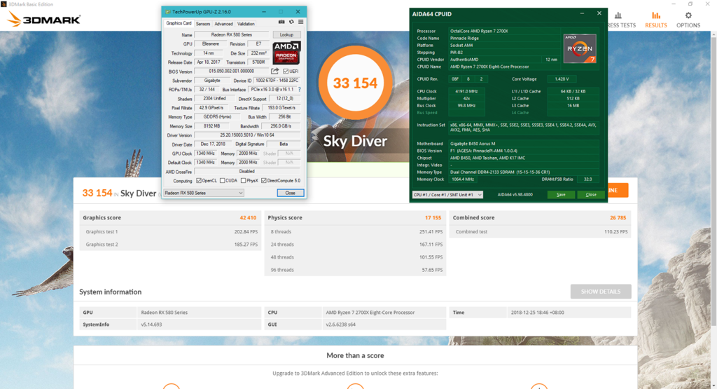Click the GPU Clock 1340 MHz field
This screenshot has width=717, height=389.
click(205, 153)
